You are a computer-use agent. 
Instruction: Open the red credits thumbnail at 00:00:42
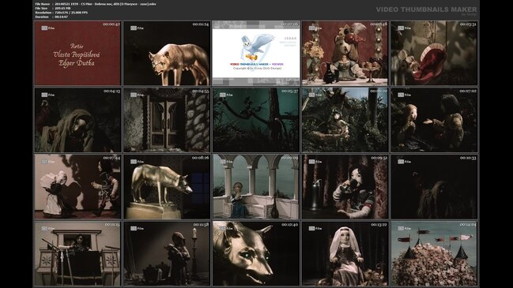click(77, 53)
